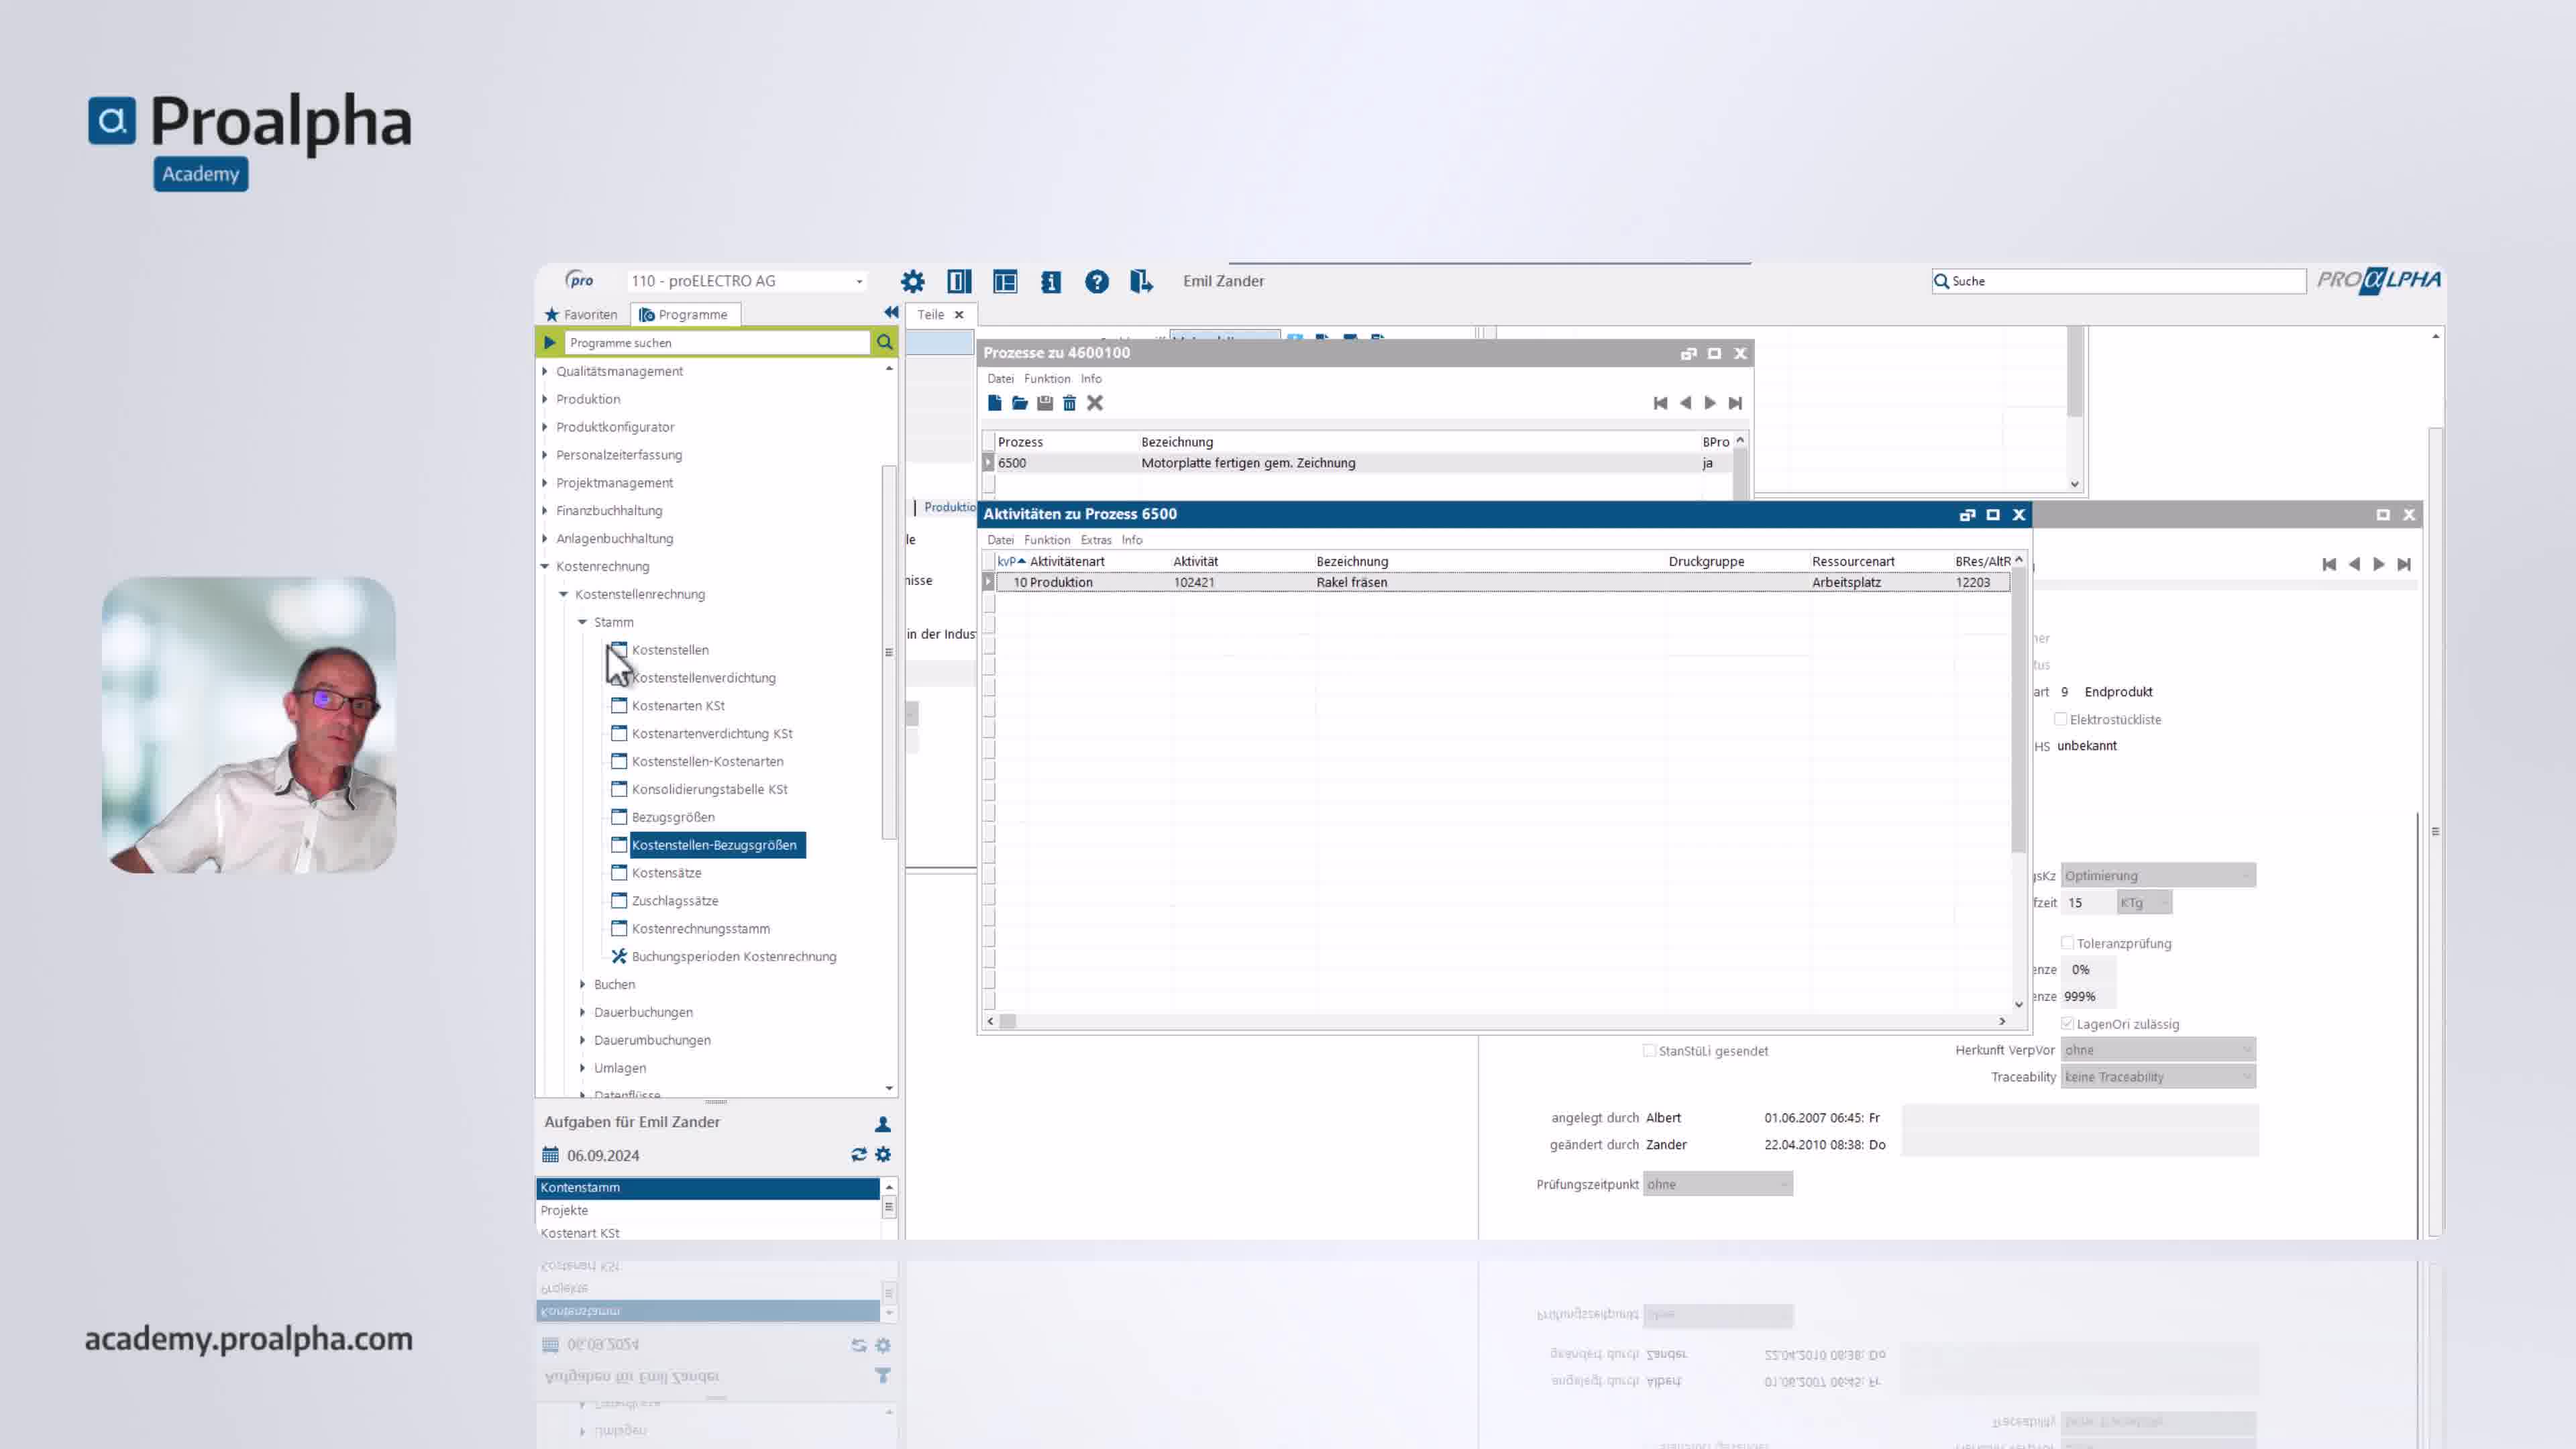Expand the Produktion tree node
The image size is (2576, 1449).
[545, 399]
